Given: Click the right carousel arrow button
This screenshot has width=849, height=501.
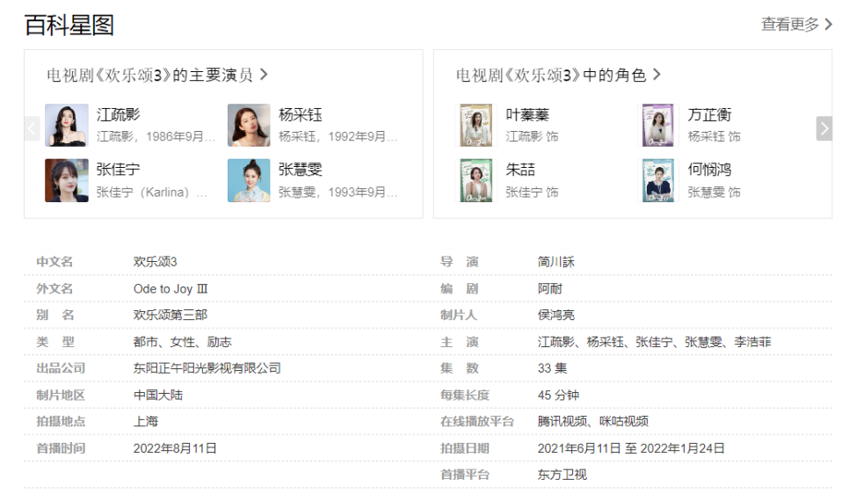Looking at the screenshot, I should coord(824,128).
